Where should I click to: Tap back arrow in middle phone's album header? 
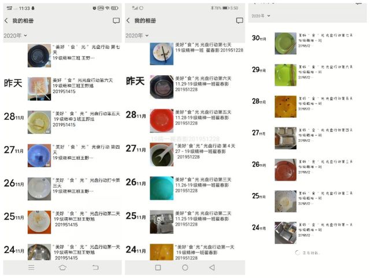pyautogui.click(x=128, y=20)
